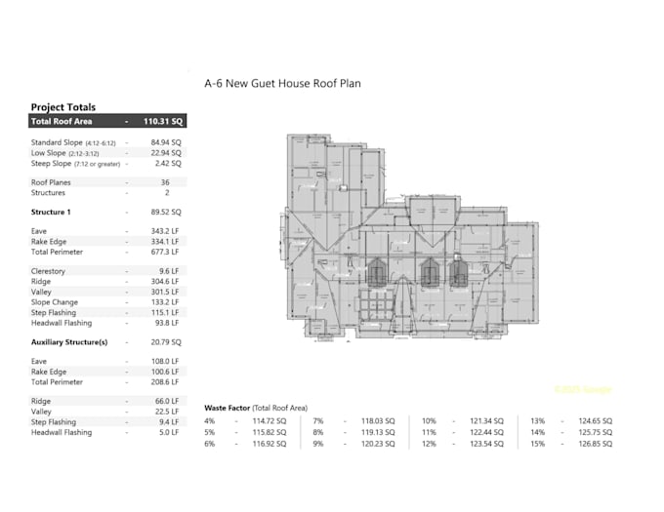Click the '15%' waste factor label
Image resolution: width=664 pixels, height=512 pixels.
pos(537,444)
